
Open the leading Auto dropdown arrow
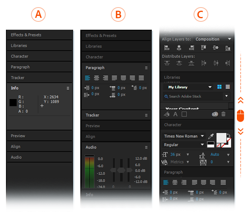click(228, 155)
